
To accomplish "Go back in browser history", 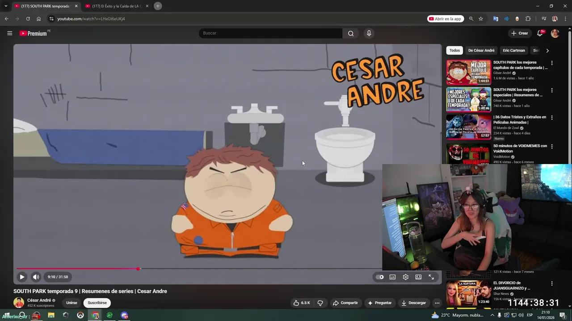I will pos(7,19).
